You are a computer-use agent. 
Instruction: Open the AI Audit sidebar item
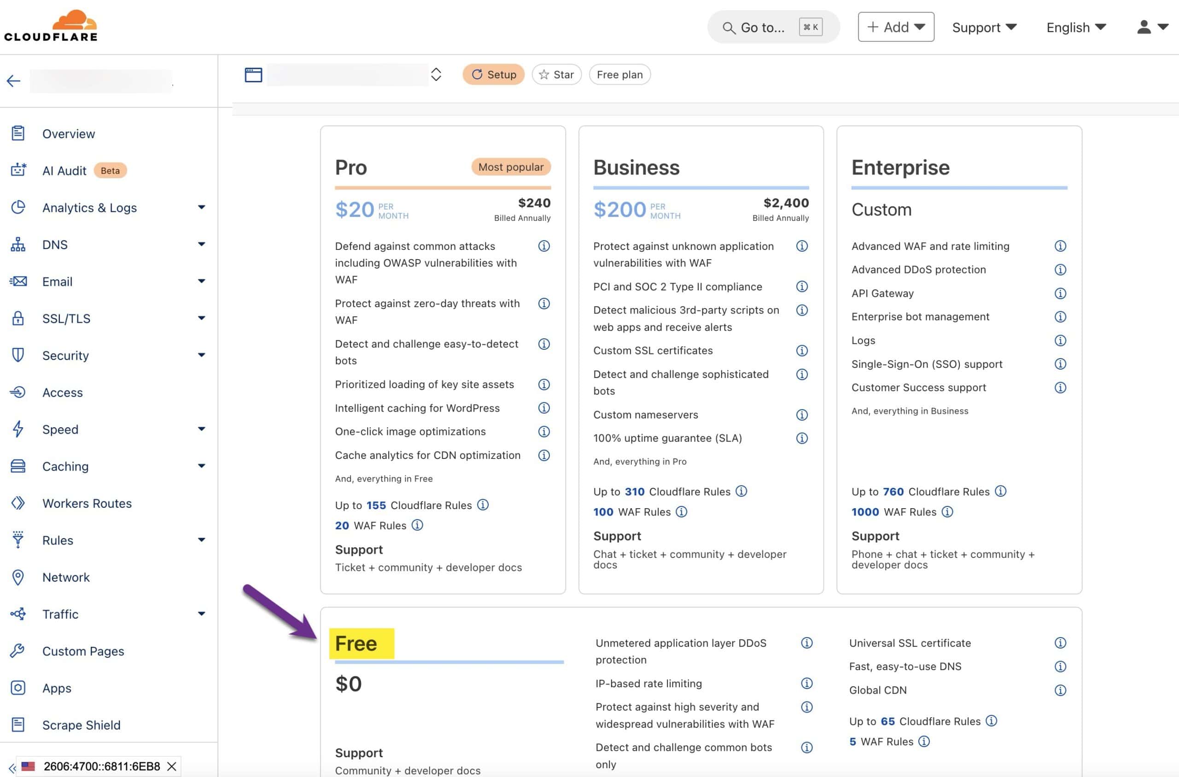tap(64, 170)
